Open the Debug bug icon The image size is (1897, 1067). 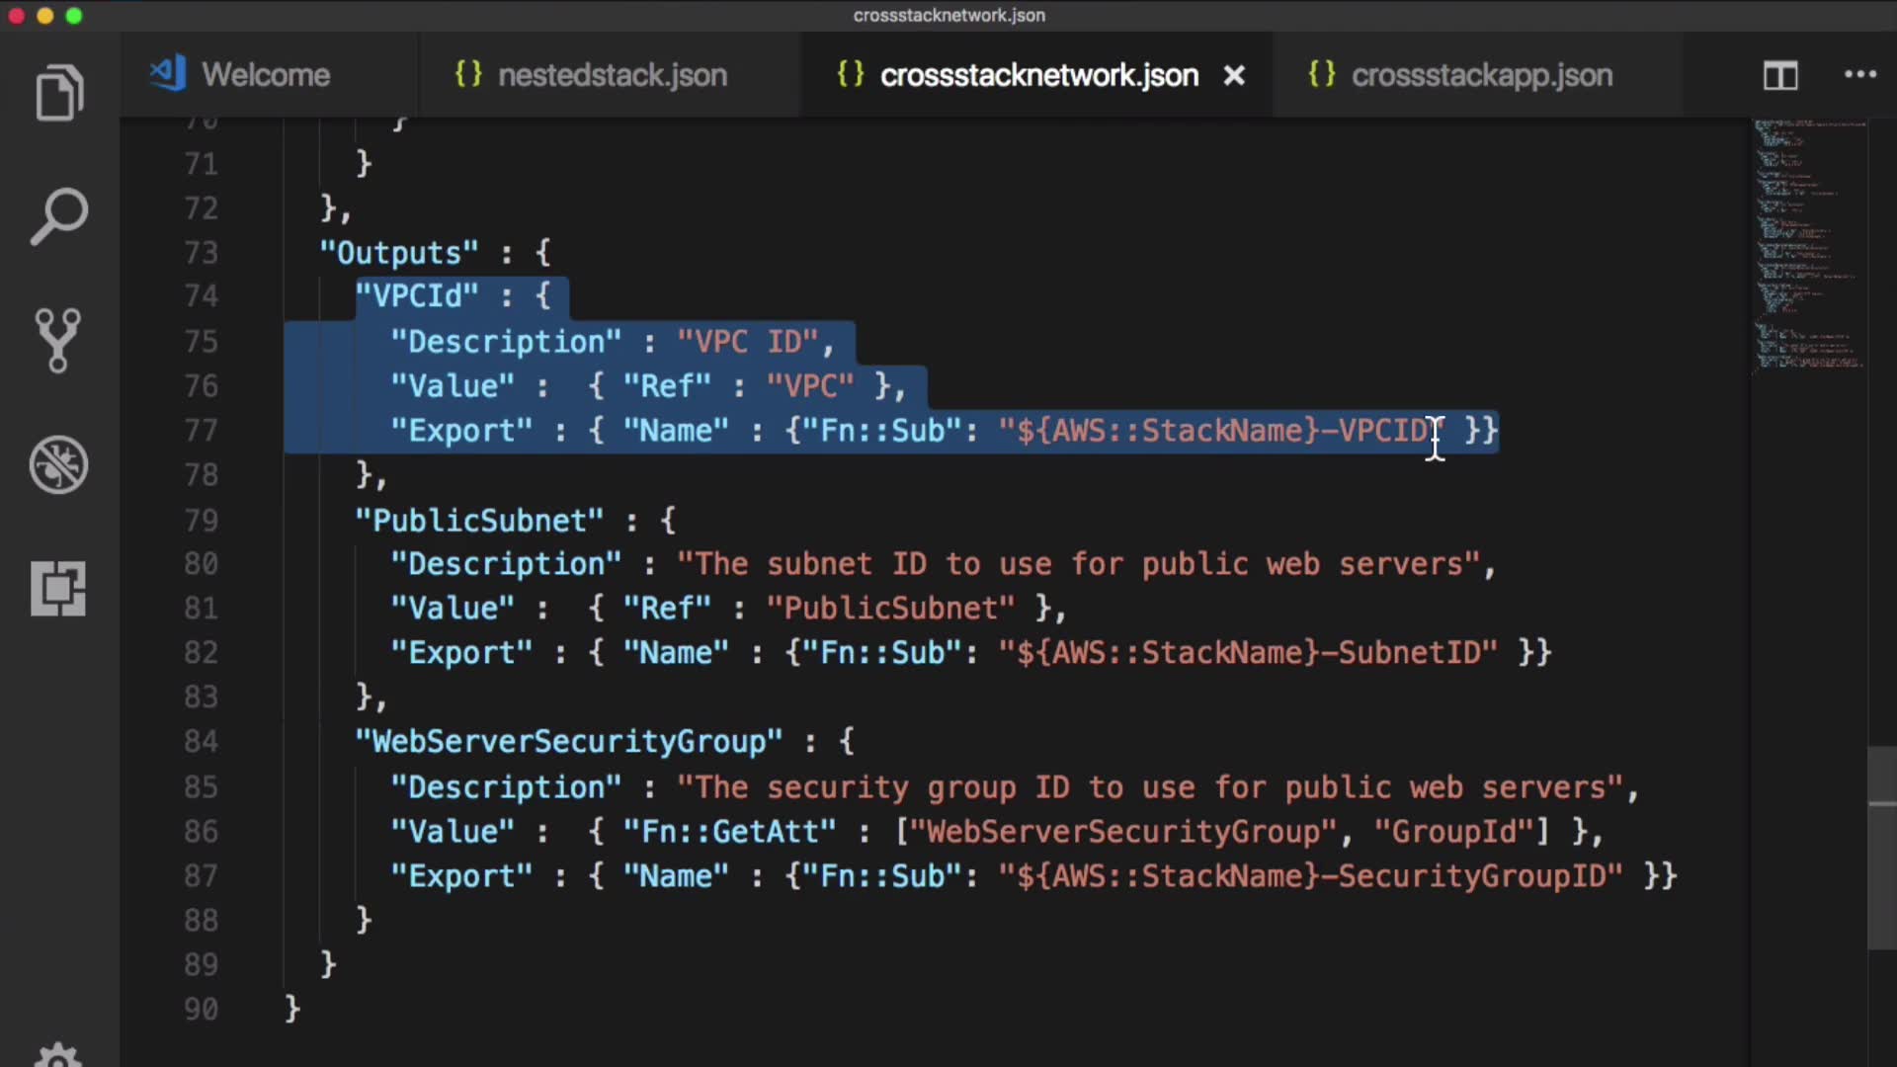[58, 464]
